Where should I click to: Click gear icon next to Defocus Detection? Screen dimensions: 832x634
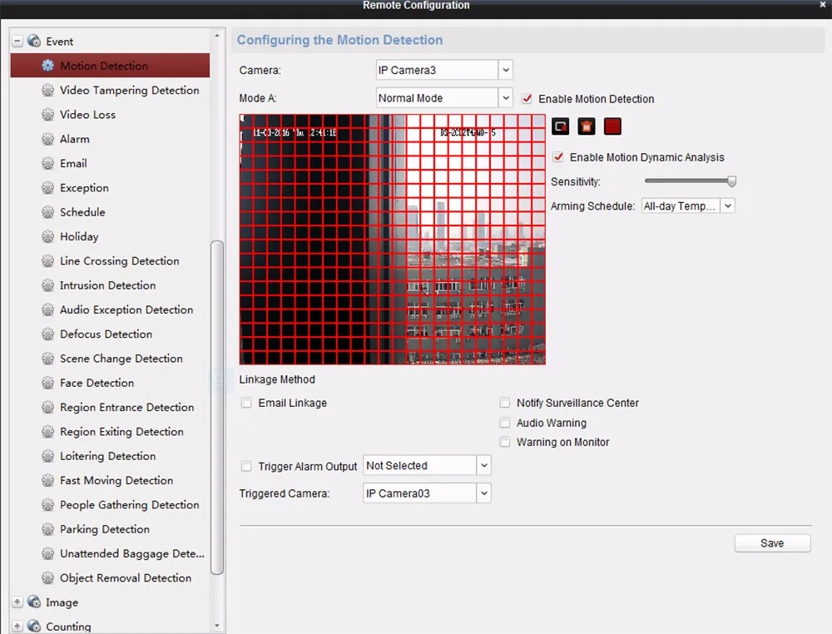[x=47, y=334]
